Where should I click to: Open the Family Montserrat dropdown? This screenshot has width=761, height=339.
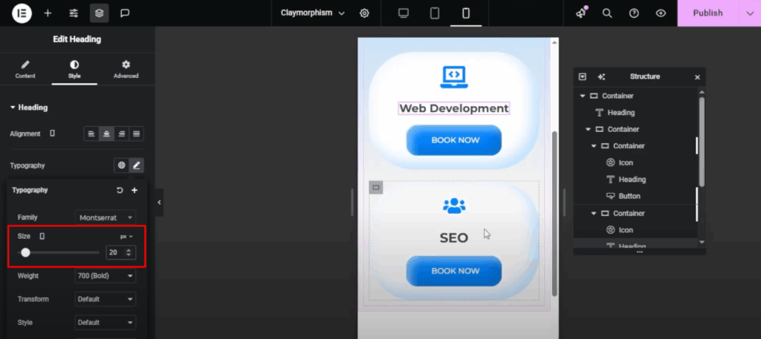click(x=106, y=217)
